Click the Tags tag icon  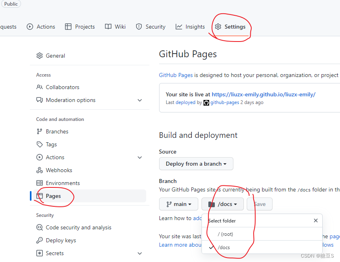[40, 144]
